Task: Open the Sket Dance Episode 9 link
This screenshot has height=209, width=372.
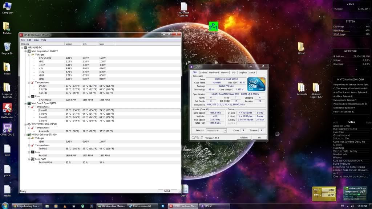Action: click(x=344, y=108)
